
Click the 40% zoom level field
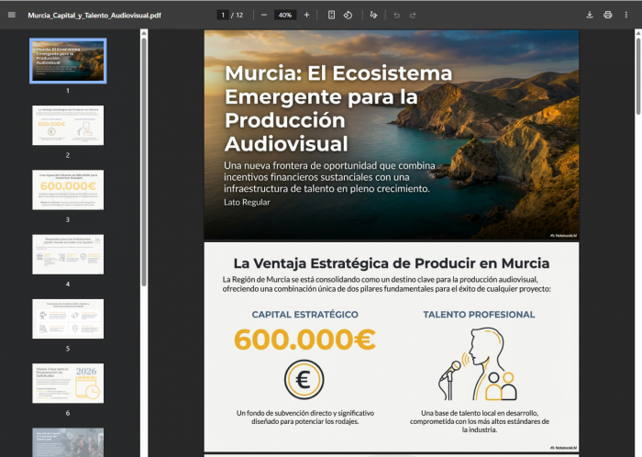(x=285, y=15)
